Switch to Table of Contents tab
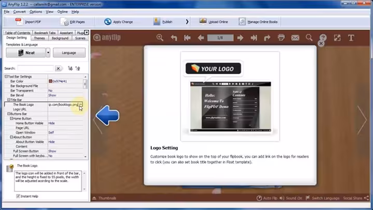The width and height of the screenshot is (373, 210). coord(18,33)
